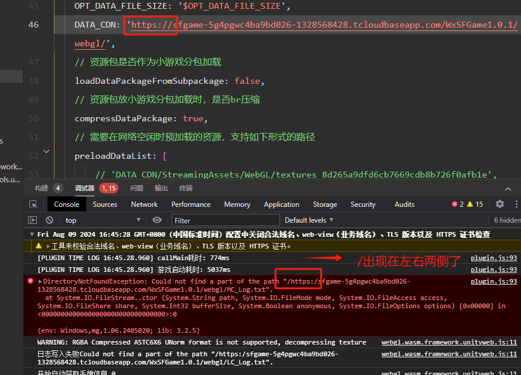The width and height of the screenshot is (521, 375).
Task: Open unityweb.js link beside ASTC6X6 warning
Action: [449, 342]
